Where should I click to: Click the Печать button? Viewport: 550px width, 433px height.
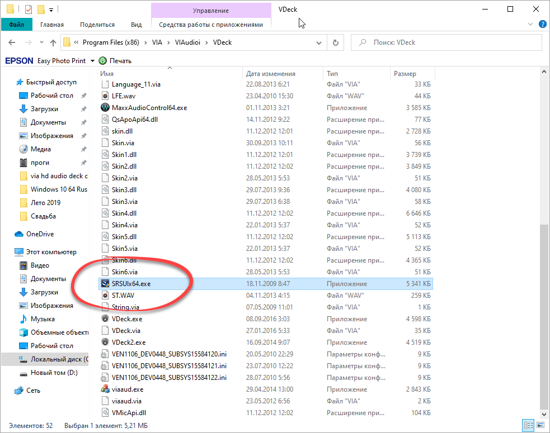click(x=115, y=61)
